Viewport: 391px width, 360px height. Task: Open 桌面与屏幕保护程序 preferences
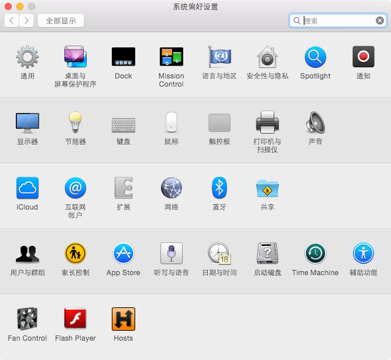(76, 57)
